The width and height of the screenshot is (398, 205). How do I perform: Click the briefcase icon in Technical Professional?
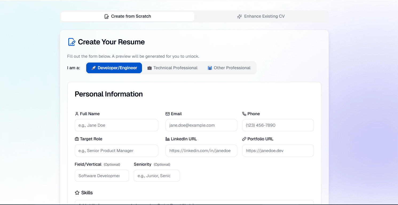point(149,68)
